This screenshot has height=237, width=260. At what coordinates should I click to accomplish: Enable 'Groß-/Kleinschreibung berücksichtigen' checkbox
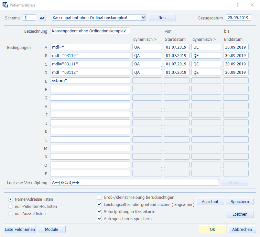click(100, 197)
